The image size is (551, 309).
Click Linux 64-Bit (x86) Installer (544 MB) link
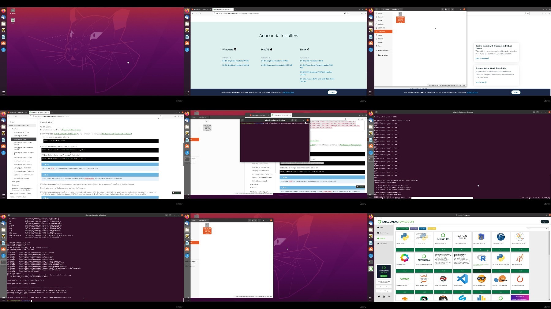tap(311, 61)
